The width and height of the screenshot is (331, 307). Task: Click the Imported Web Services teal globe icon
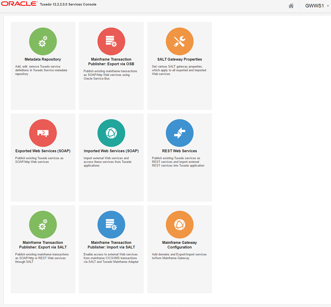click(x=111, y=133)
